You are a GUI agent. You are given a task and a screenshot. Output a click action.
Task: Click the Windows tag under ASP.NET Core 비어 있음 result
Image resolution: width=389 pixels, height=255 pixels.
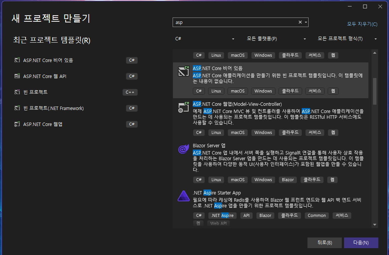point(263,91)
